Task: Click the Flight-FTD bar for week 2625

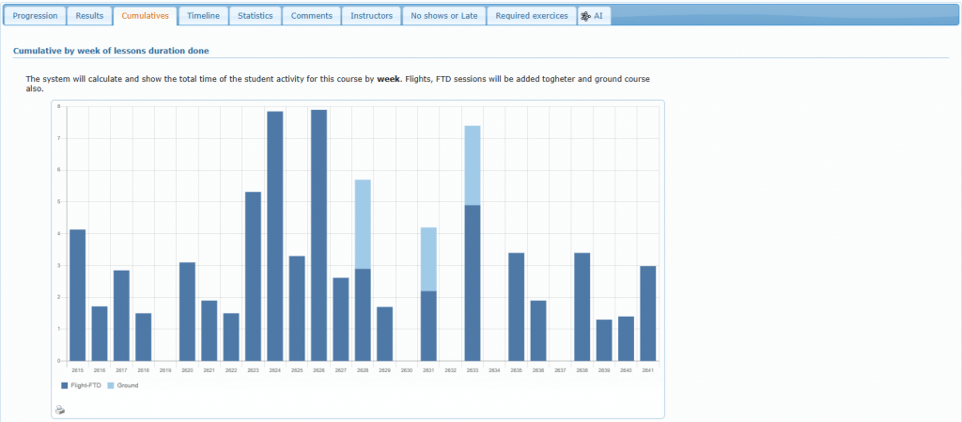Action: coord(297,308)
